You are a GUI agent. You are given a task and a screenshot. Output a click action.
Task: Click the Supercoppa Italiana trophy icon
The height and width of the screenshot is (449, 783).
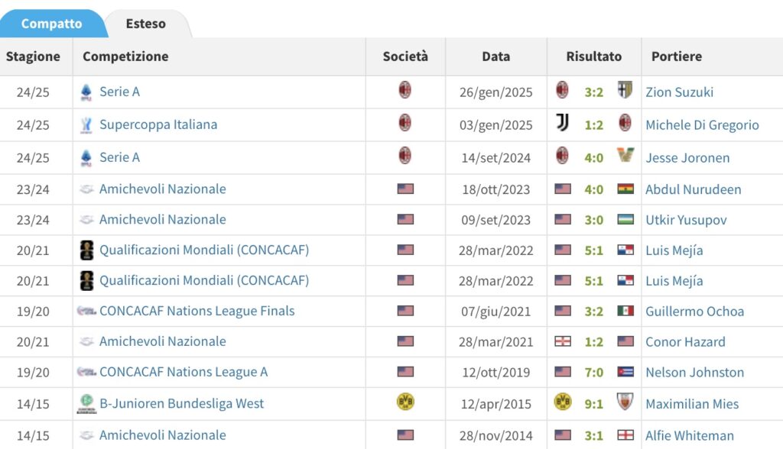click(x=86, y=124)
